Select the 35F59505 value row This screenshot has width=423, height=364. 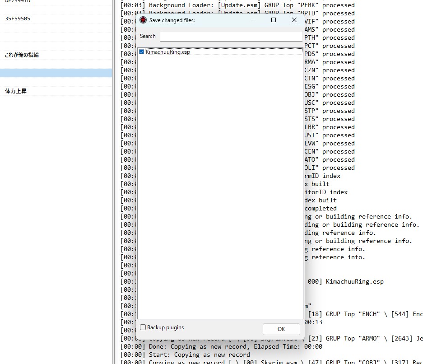(18, 19)
